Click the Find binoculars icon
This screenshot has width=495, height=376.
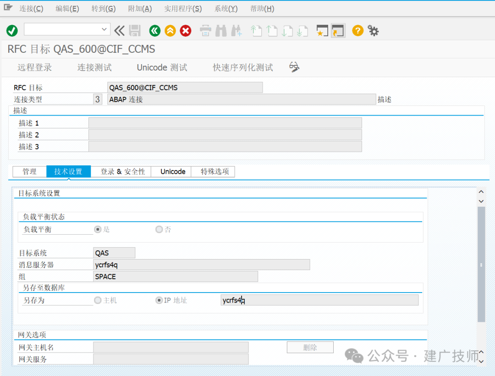tap(221, 31)
